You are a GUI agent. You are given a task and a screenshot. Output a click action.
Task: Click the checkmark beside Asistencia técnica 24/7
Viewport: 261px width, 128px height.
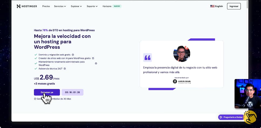pyautogui.click(x=36, y=69)
